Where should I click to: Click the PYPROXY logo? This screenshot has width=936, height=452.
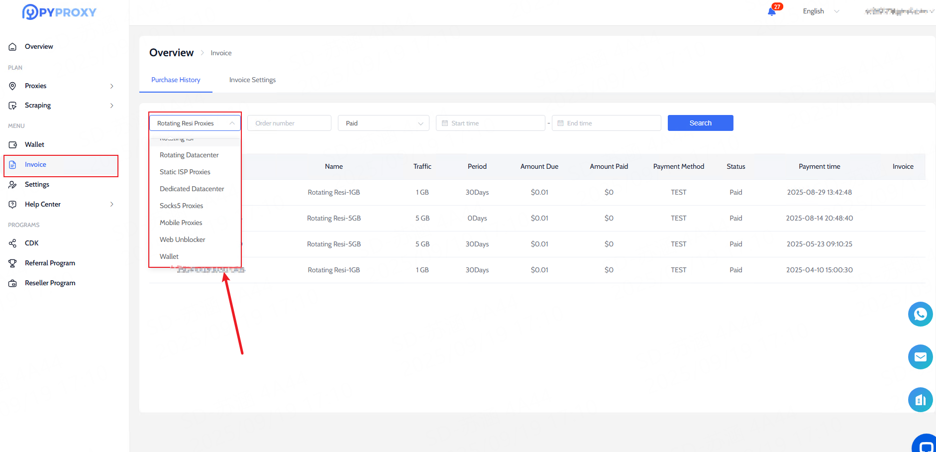click(x=59, y=12)
